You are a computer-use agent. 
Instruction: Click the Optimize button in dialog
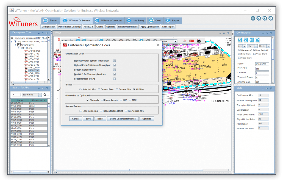coord(147,119)
